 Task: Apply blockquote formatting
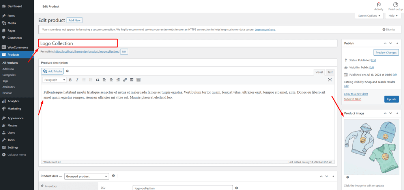click(98, 80)
